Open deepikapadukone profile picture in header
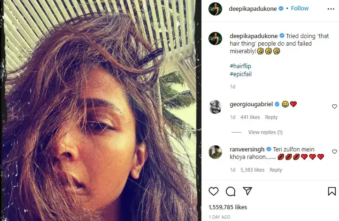Image resolution: width=339 pixels, height=221 pixels. [x=215, y=9]
